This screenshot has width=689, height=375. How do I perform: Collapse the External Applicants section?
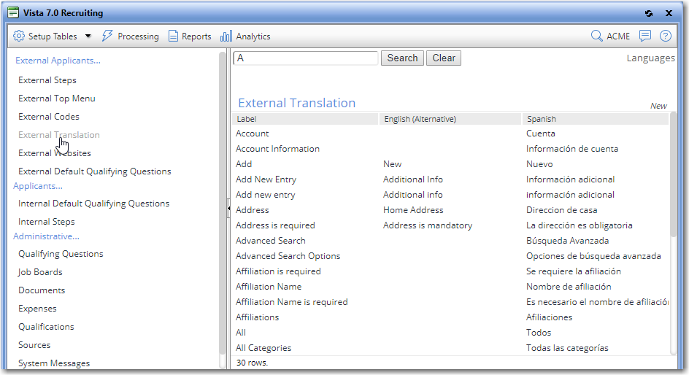pyautogui.click(x=58, y=61)
